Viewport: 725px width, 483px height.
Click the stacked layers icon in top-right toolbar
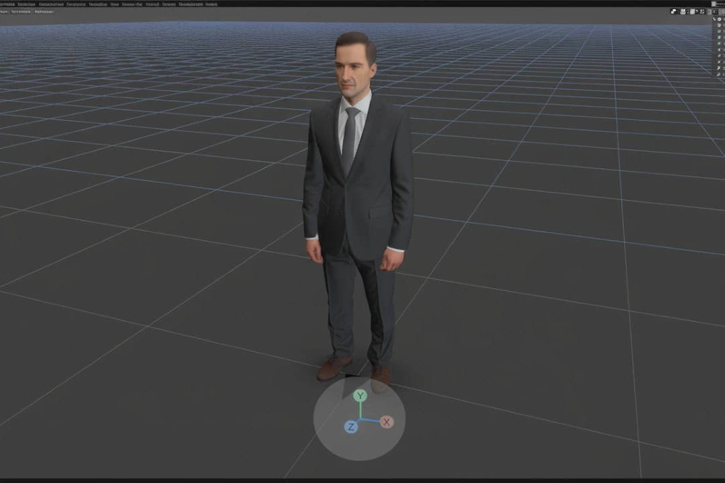point(683,11)
